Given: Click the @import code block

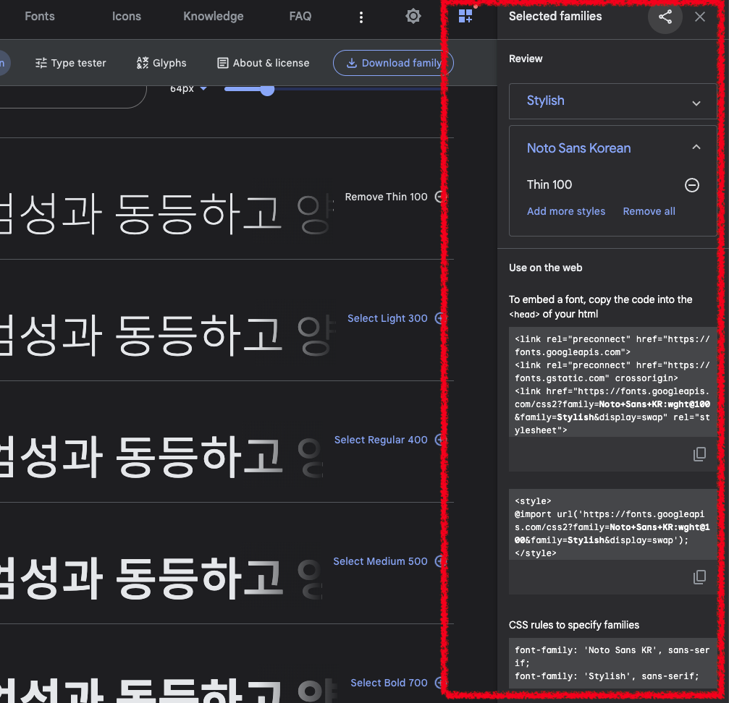Looking at the screenshot, I should (x=612, y=524).
